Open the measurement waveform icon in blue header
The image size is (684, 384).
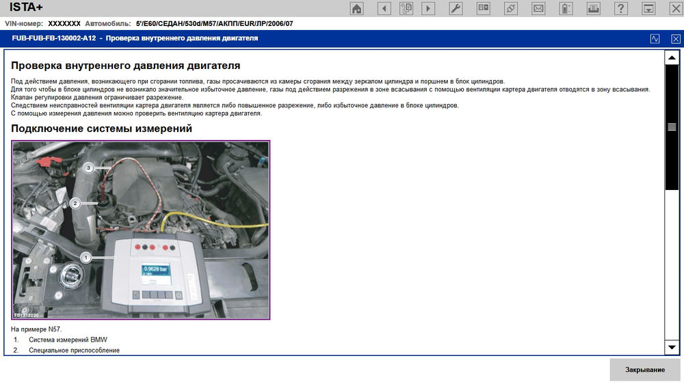pos(655,39)
